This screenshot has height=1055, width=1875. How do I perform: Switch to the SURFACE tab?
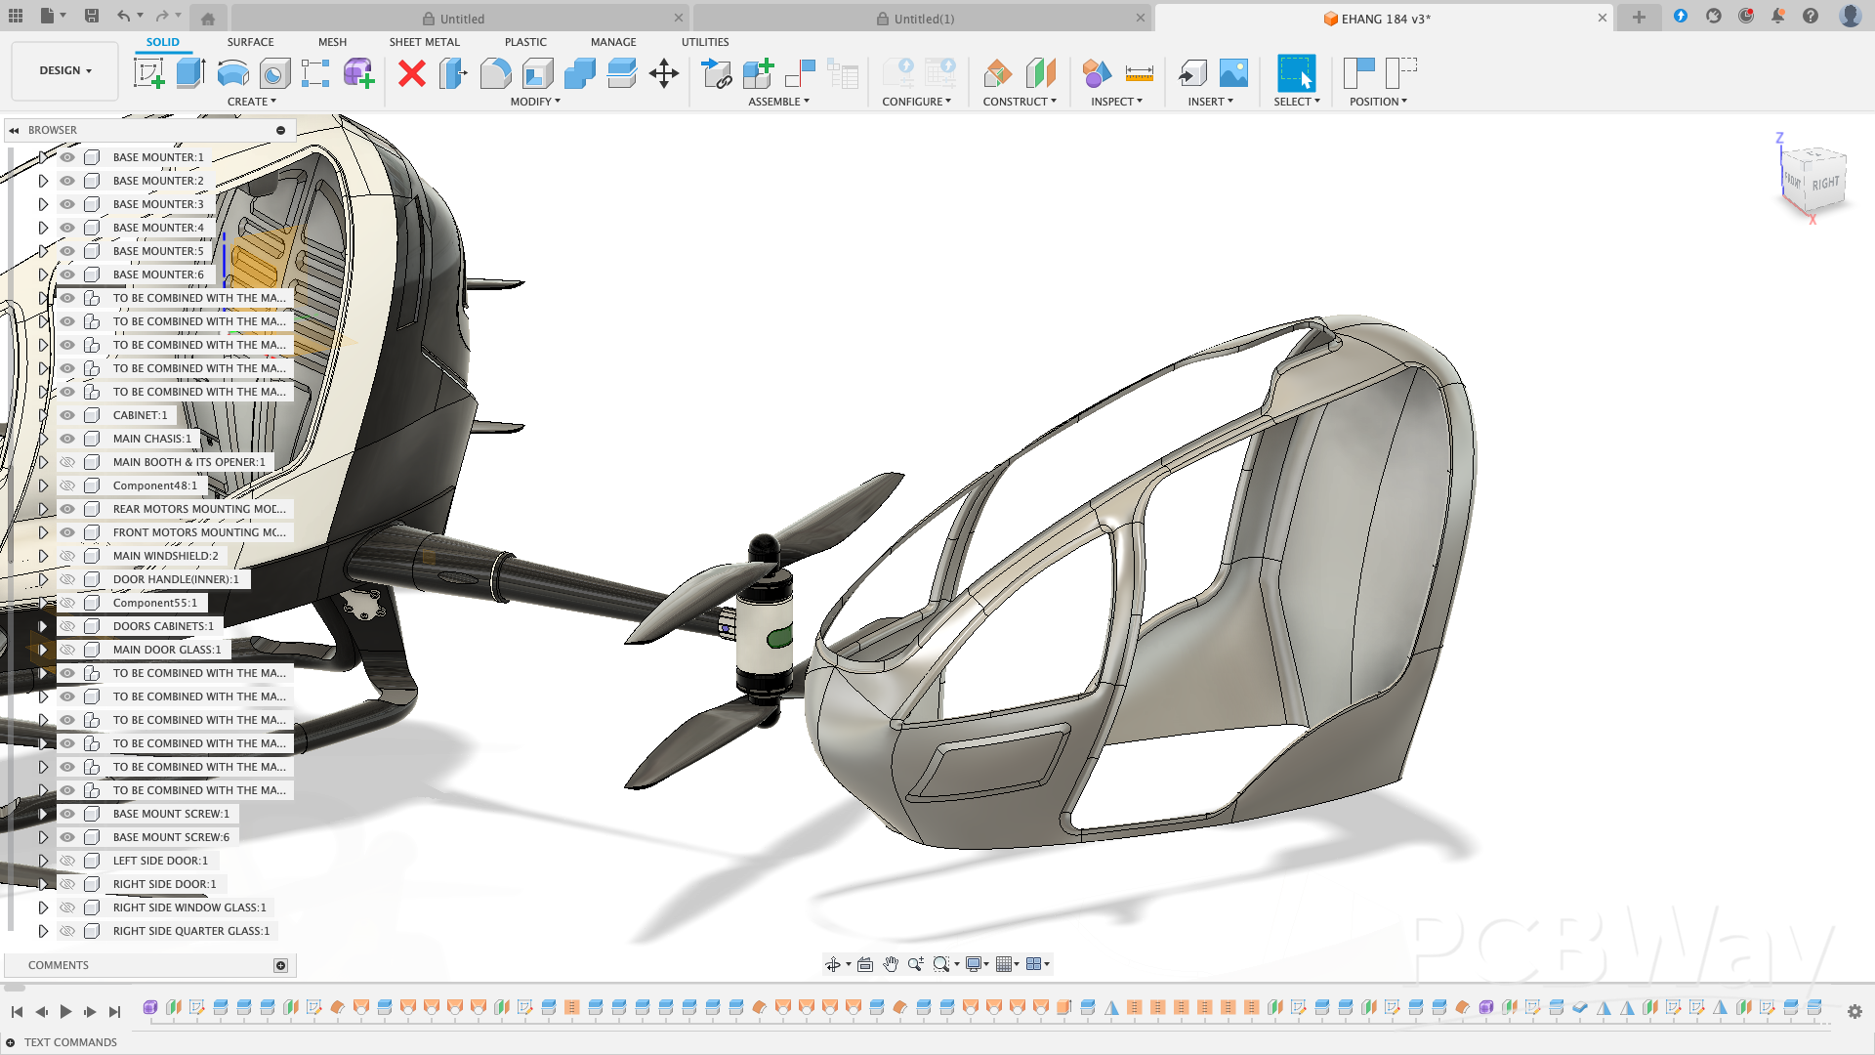click(x=250, y=42)
